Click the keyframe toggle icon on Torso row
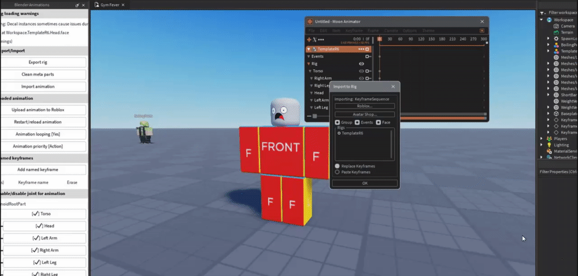The image size is (578, 276). tap(368, 71)
